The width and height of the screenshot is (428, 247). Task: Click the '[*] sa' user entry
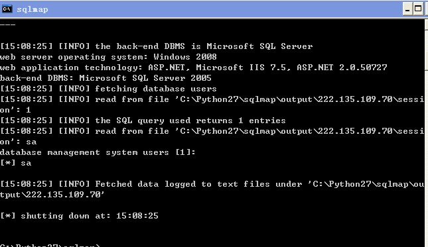(15, 163)
